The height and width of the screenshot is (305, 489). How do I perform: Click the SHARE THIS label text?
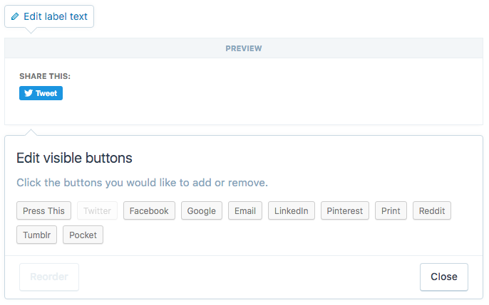click(45, 76)
